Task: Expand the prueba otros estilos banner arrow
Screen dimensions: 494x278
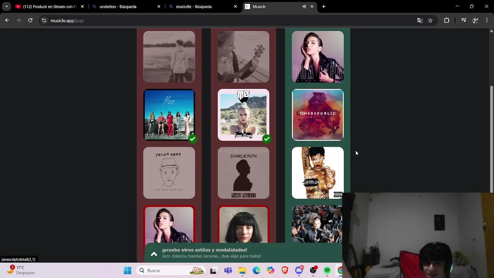Action: (154, 254)
